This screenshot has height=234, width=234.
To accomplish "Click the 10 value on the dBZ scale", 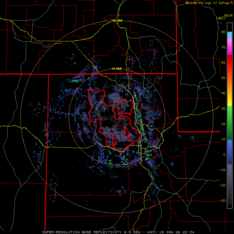I will coord(223,139).
